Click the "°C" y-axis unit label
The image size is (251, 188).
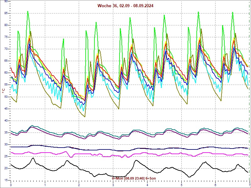tap(3, 91)
